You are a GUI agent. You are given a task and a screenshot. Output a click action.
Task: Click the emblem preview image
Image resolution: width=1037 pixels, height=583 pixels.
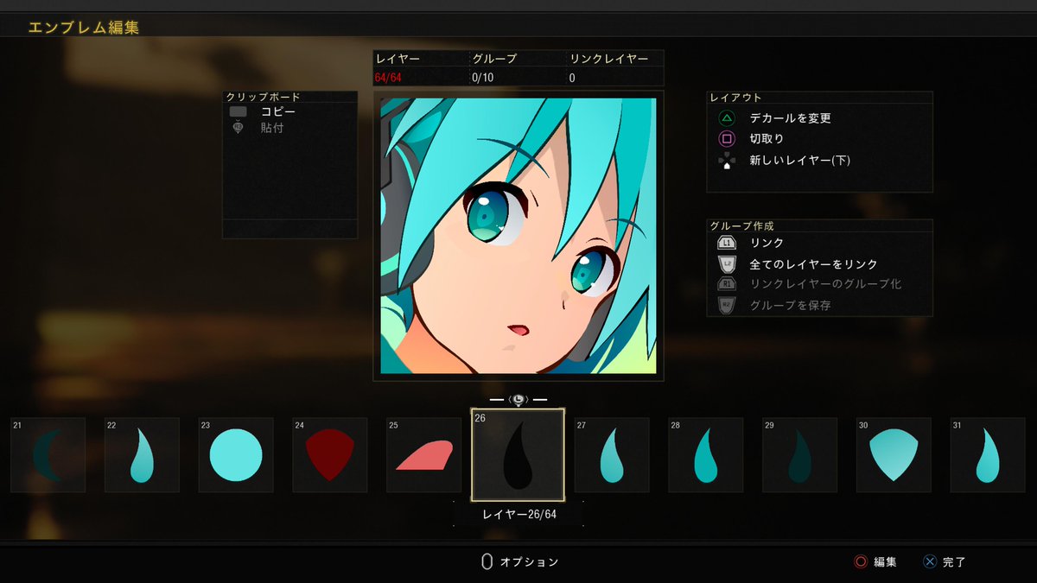point(518,236)
